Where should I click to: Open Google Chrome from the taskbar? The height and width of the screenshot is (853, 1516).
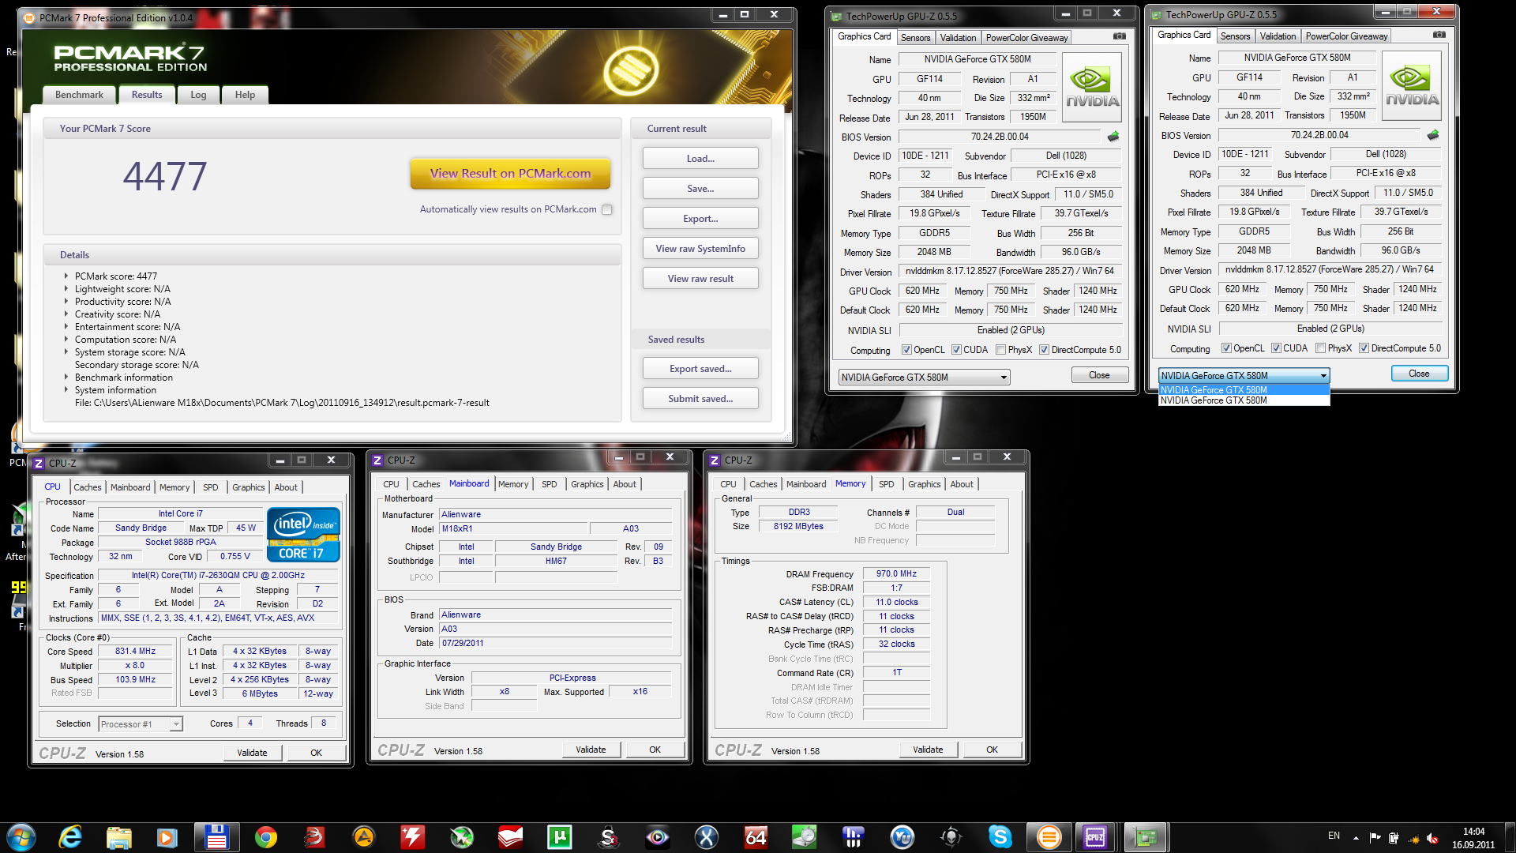pos(266,836)
